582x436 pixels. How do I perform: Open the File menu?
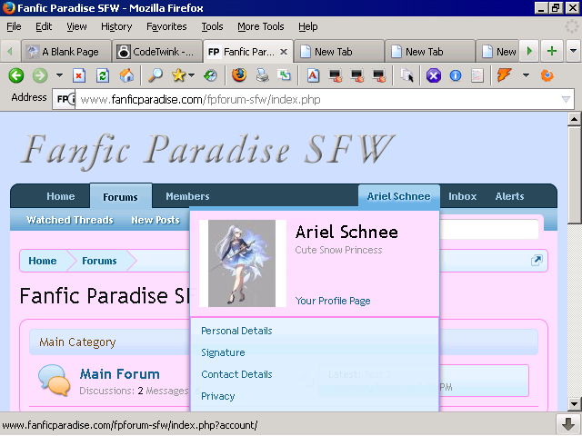(14, 26)
